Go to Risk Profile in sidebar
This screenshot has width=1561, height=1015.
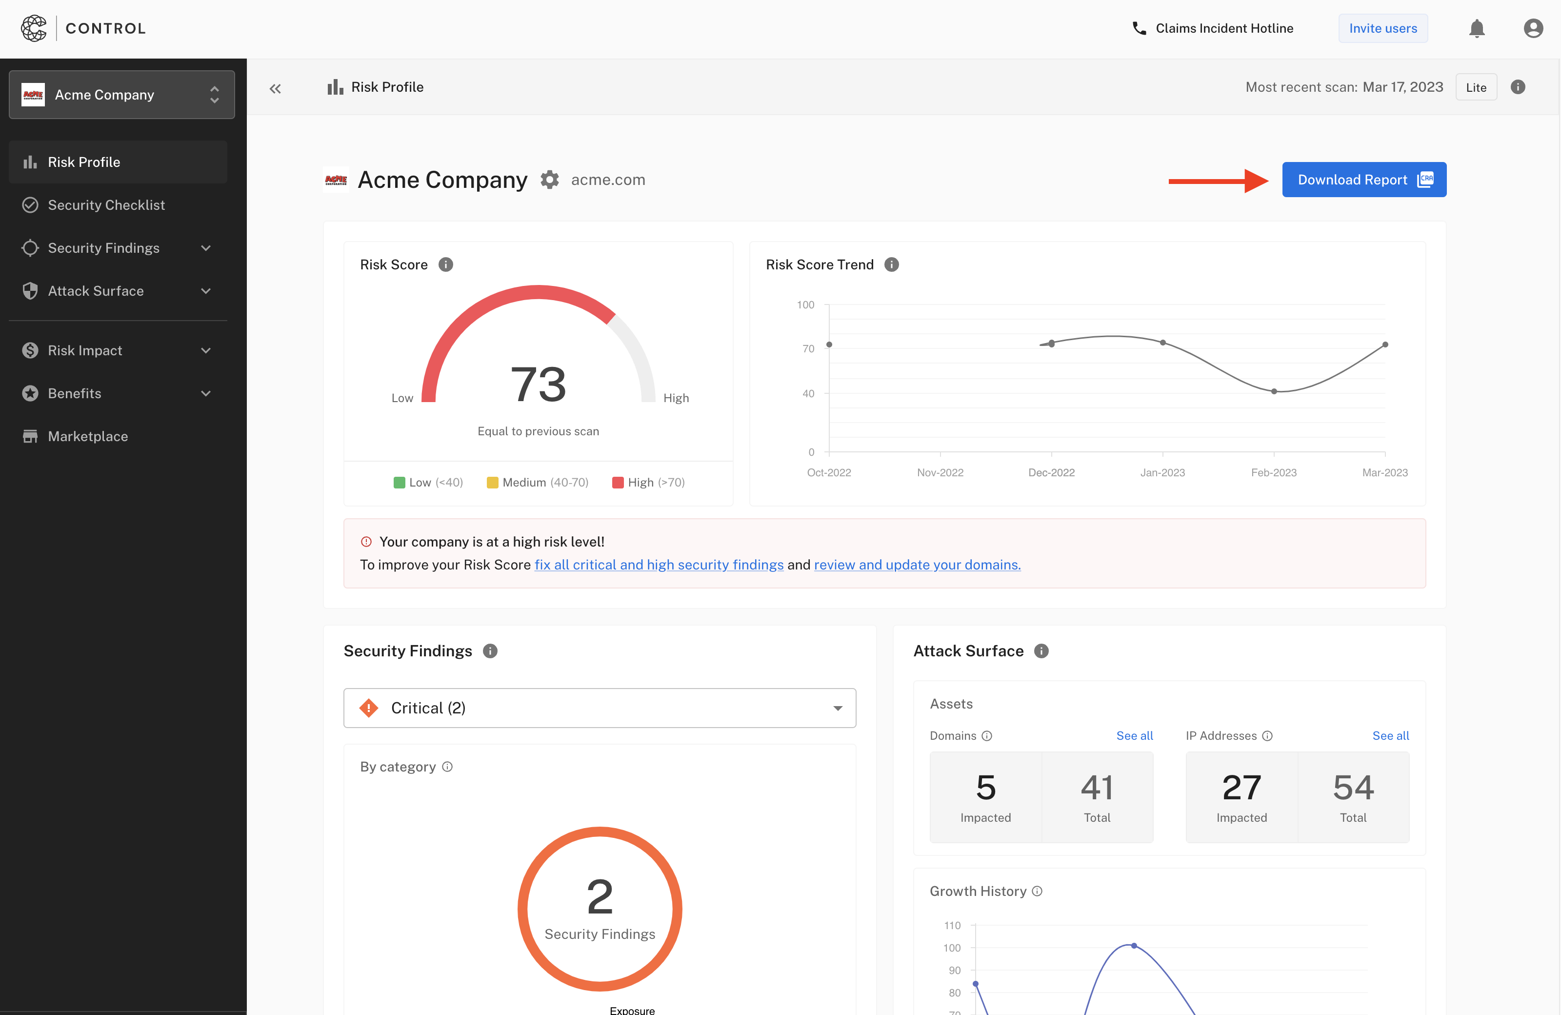pyautogui.click(x=118, y=162)
